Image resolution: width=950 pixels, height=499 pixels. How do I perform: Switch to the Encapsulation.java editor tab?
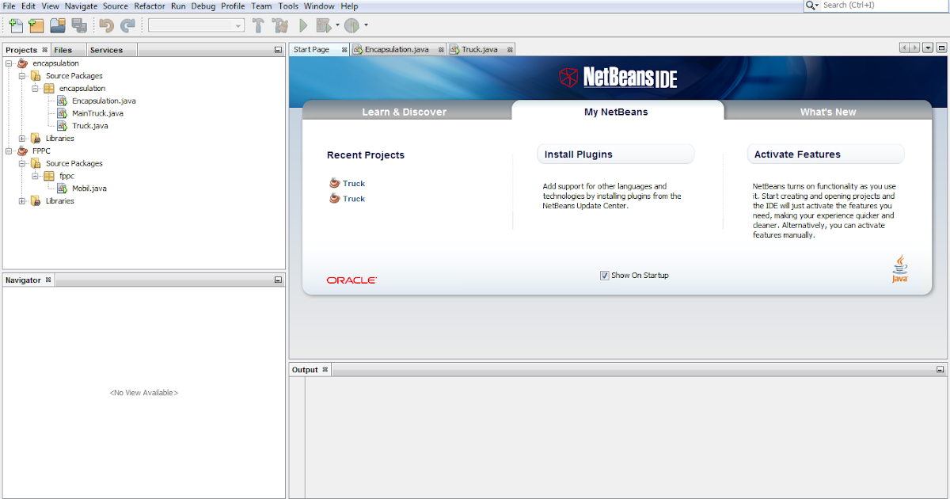click(x=398, y=49)
